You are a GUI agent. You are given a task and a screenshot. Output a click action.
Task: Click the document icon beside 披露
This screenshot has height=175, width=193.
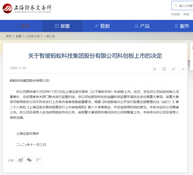pyautogui.click(x=57, y=26)
